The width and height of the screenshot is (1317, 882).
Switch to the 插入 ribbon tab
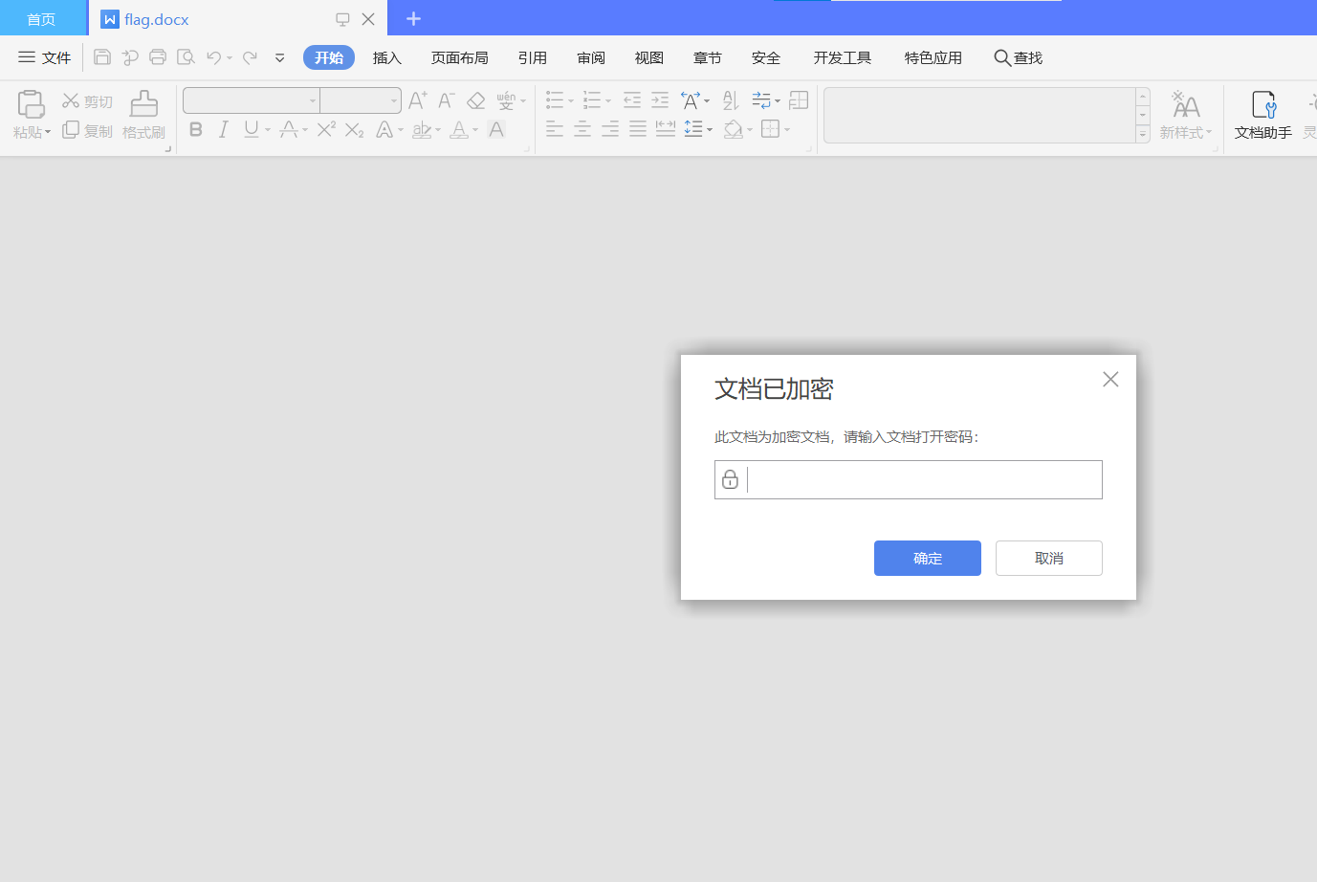pos(386,57)
